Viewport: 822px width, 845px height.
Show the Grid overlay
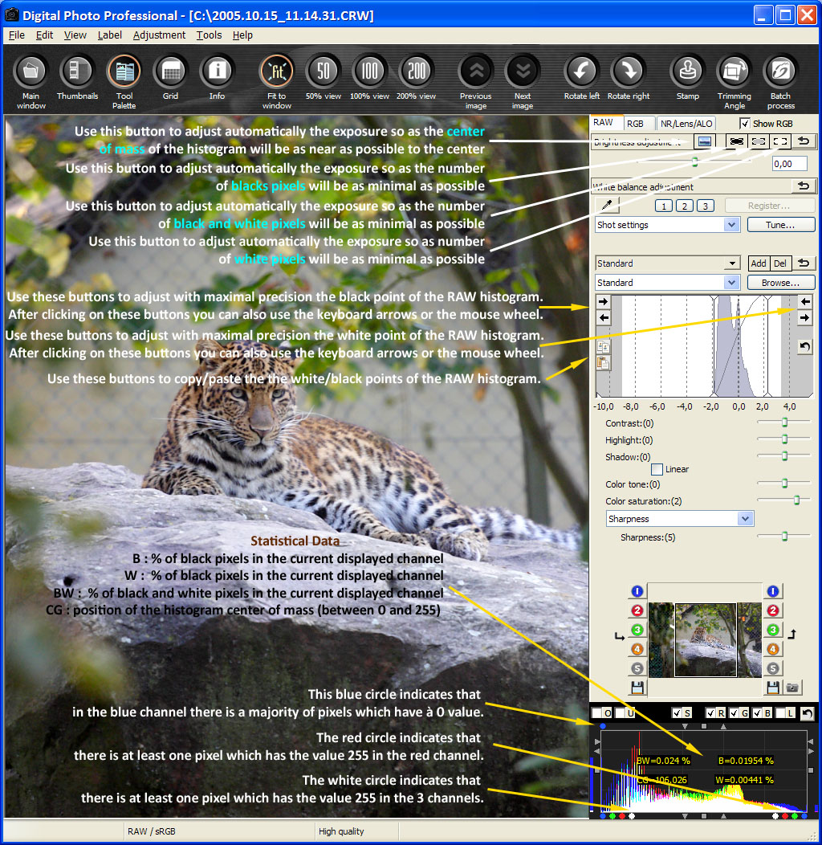[x=171, y=78]
